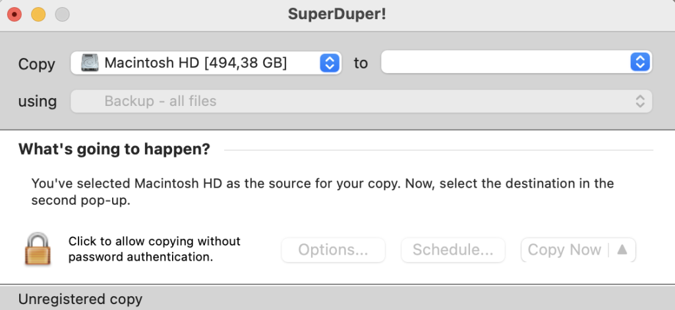Open the Schedule... dialog button
This screenshot has width=675, height=310.
click(453, 250)
